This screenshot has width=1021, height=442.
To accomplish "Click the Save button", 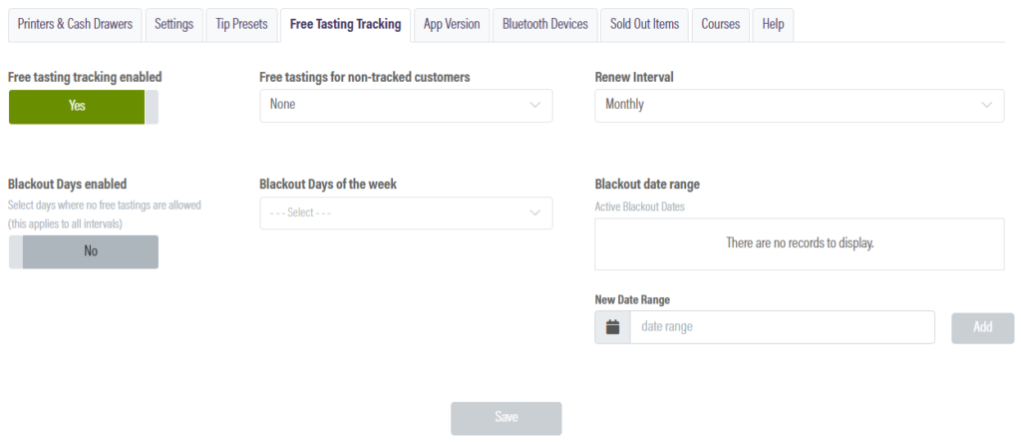I will pyautogui.click(x=506, y=418).
